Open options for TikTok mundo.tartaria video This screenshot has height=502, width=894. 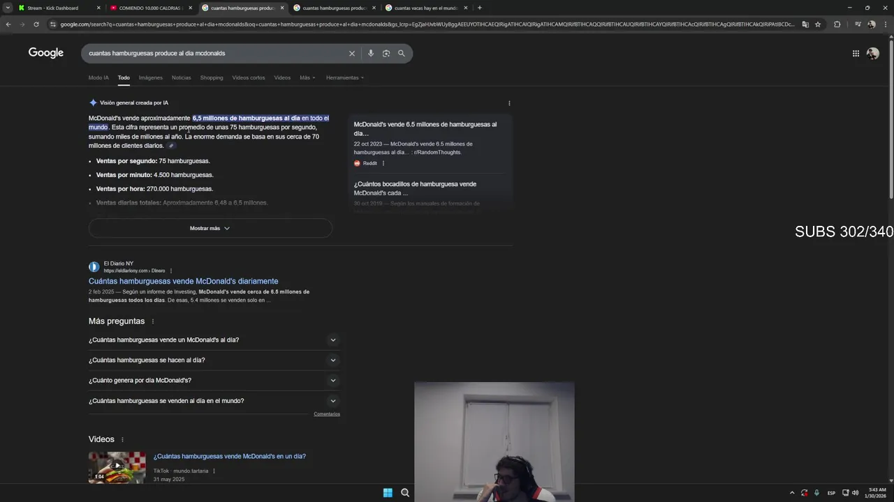pyautogui.click(x=214, y=471)
